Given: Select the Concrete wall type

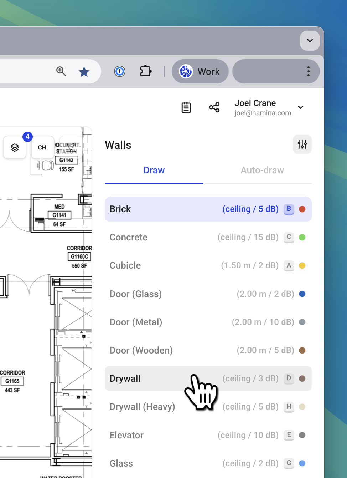Looking at the screenshot, I should [208, 237].
